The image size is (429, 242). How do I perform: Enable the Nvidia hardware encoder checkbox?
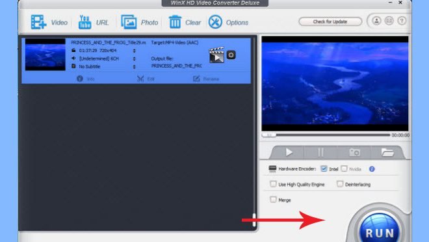pyautogui.click(x=344, y=168)
